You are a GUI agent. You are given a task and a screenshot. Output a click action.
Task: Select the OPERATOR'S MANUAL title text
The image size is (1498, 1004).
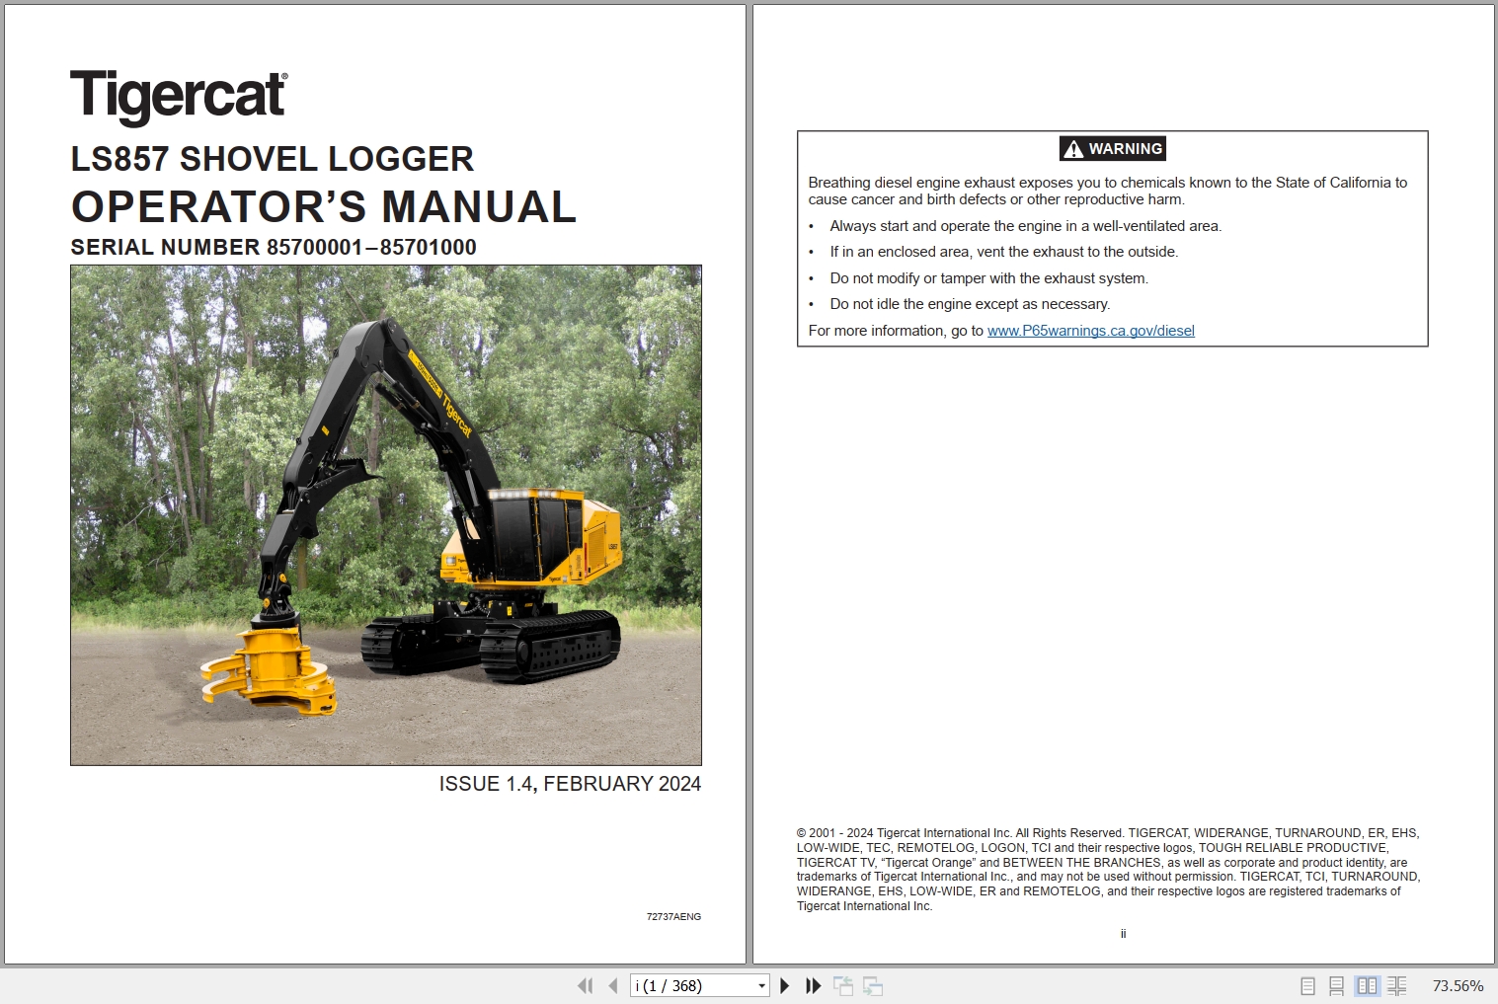pos(323,207)
